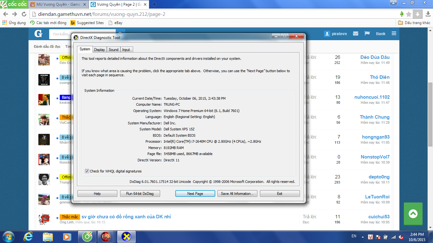
Task: Open forum hamburger menu icon
Action: pos(394,34)
